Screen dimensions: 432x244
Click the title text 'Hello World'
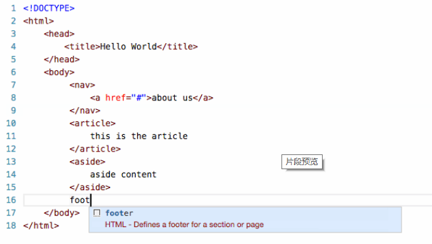128,47
